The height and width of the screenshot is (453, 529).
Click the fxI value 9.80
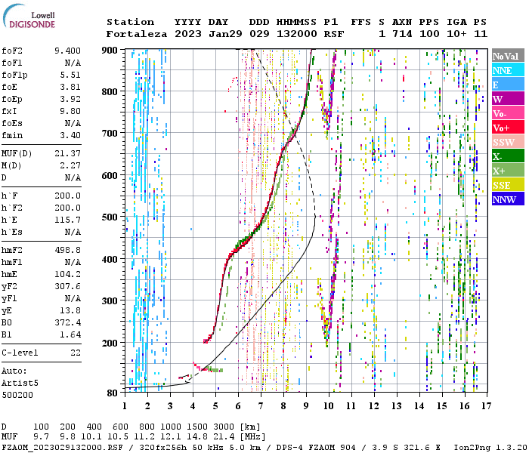[x=70, y=111]
